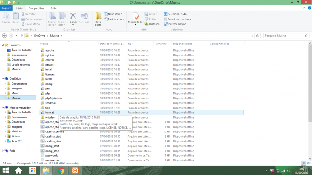
Task: Open Histórico in the ribbon
Action: [152, 24]
